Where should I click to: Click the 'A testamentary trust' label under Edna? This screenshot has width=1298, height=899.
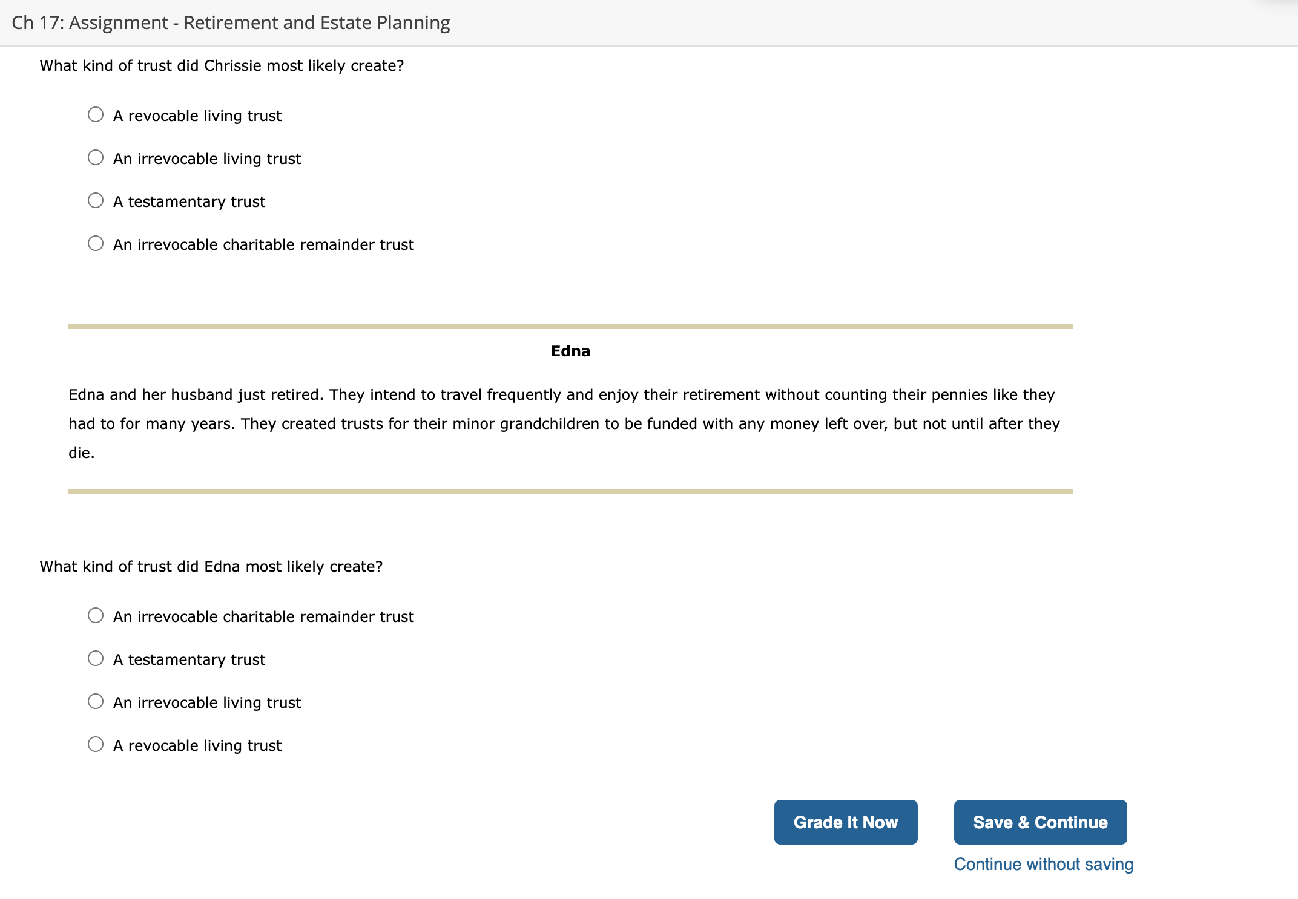pos(189,659)
